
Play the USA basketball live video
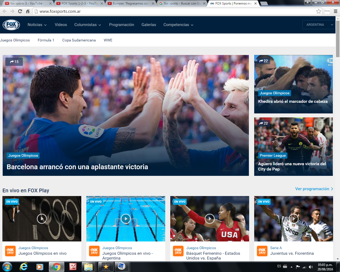[210, 219]
